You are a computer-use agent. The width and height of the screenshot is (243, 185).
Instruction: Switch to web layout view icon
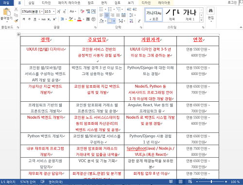190,182
